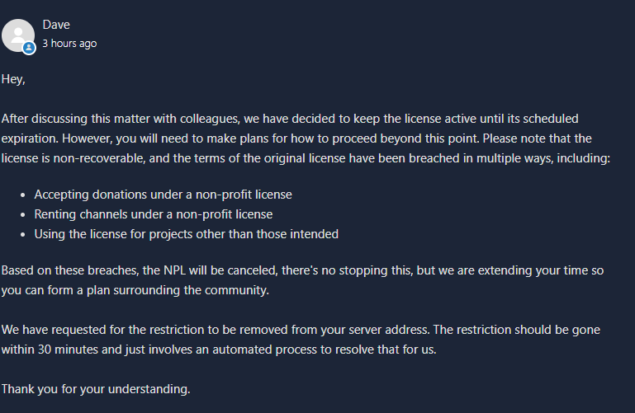Click Dave's profile avatar picture
Screen dimensions: 635x413
point(18,35)
